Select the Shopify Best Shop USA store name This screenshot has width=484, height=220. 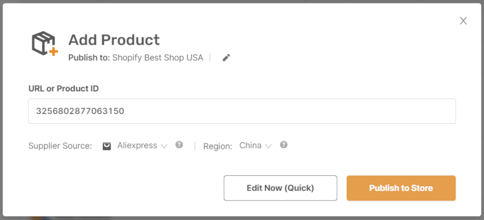158,57
